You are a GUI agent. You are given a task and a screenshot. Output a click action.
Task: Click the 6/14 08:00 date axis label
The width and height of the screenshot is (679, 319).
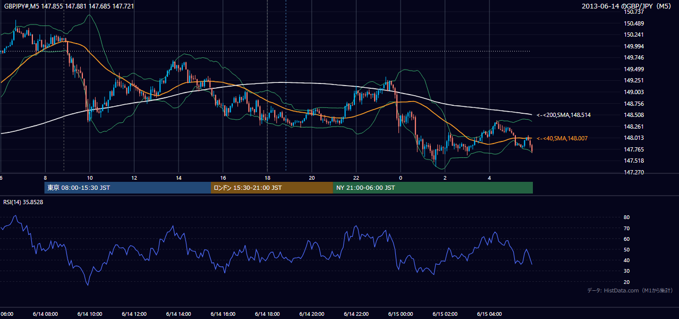point(45,314)
